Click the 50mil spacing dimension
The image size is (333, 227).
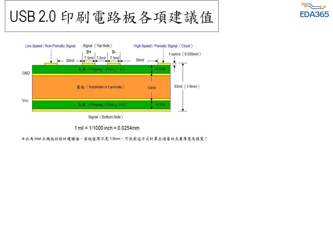140,60
